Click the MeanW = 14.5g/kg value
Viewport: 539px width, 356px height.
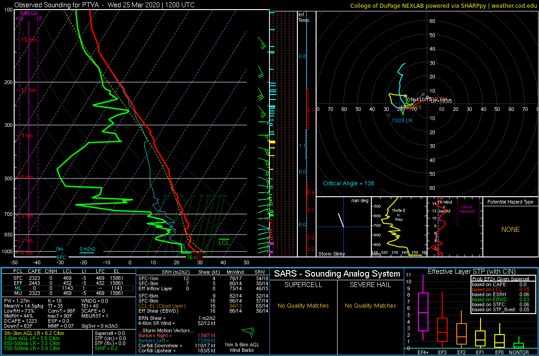click(x=24, y=306)
